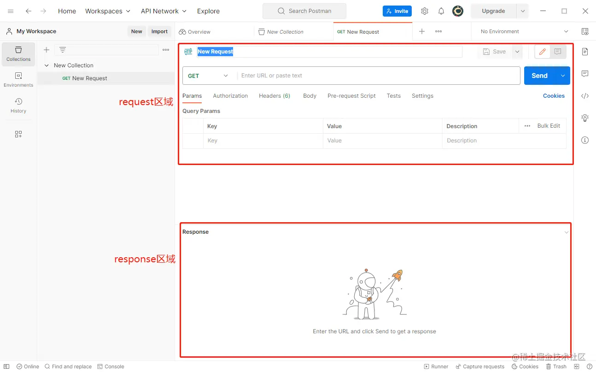This screenshot has height=372, width=596.
Task: Open the documentation icon in right sidebar
Action: point(585,52)
